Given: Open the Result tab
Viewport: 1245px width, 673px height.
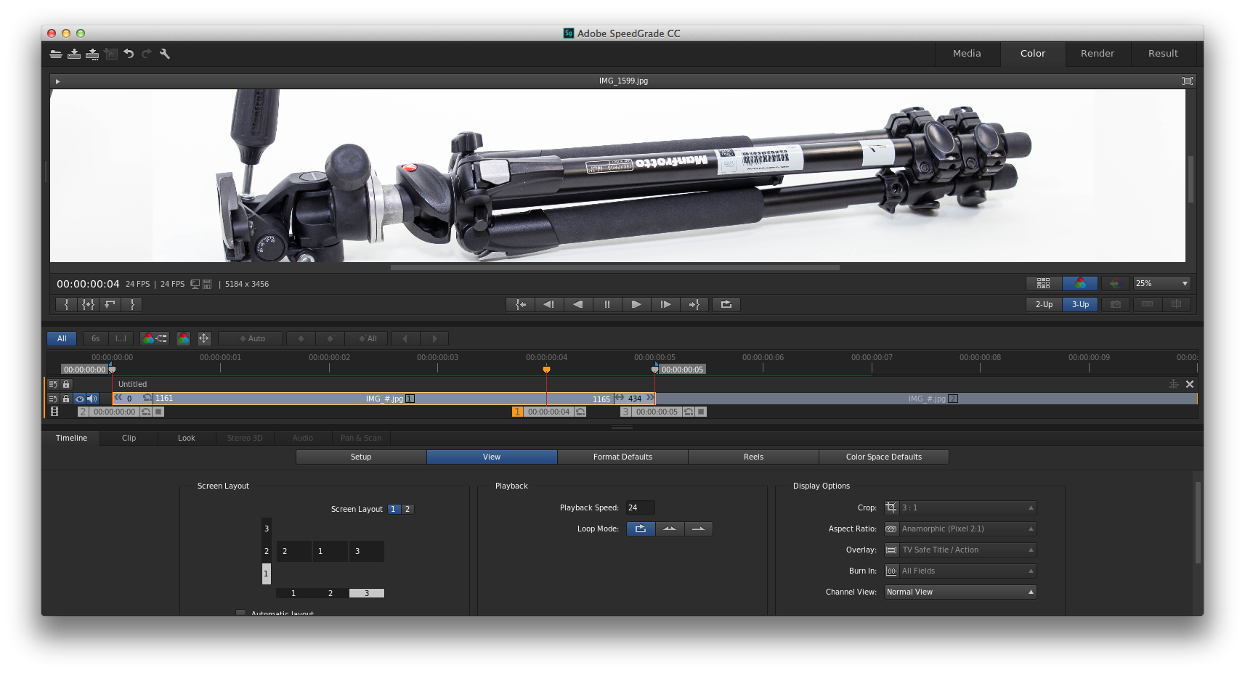Looking at the screenshot, I should (1163, 54).
